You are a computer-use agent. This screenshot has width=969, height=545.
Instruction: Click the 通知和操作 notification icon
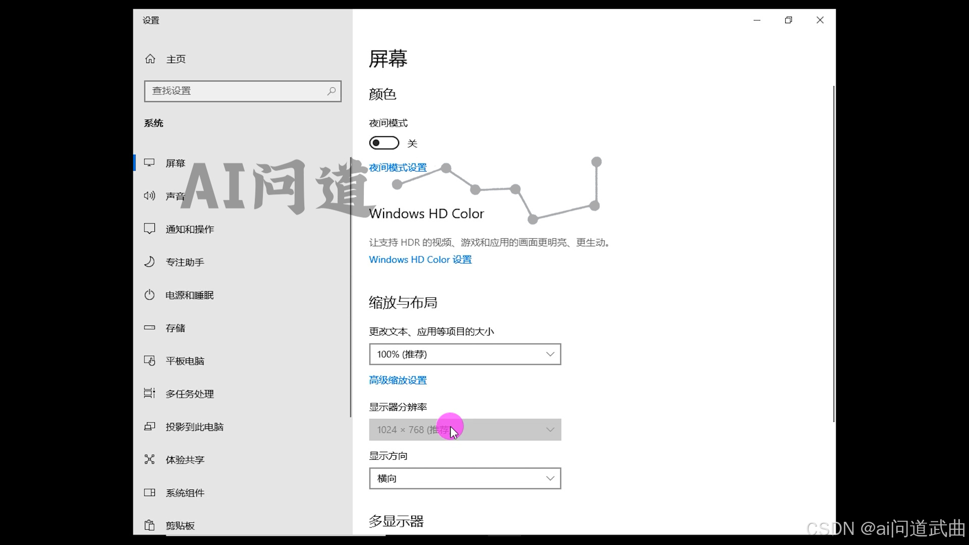(149, 229)
